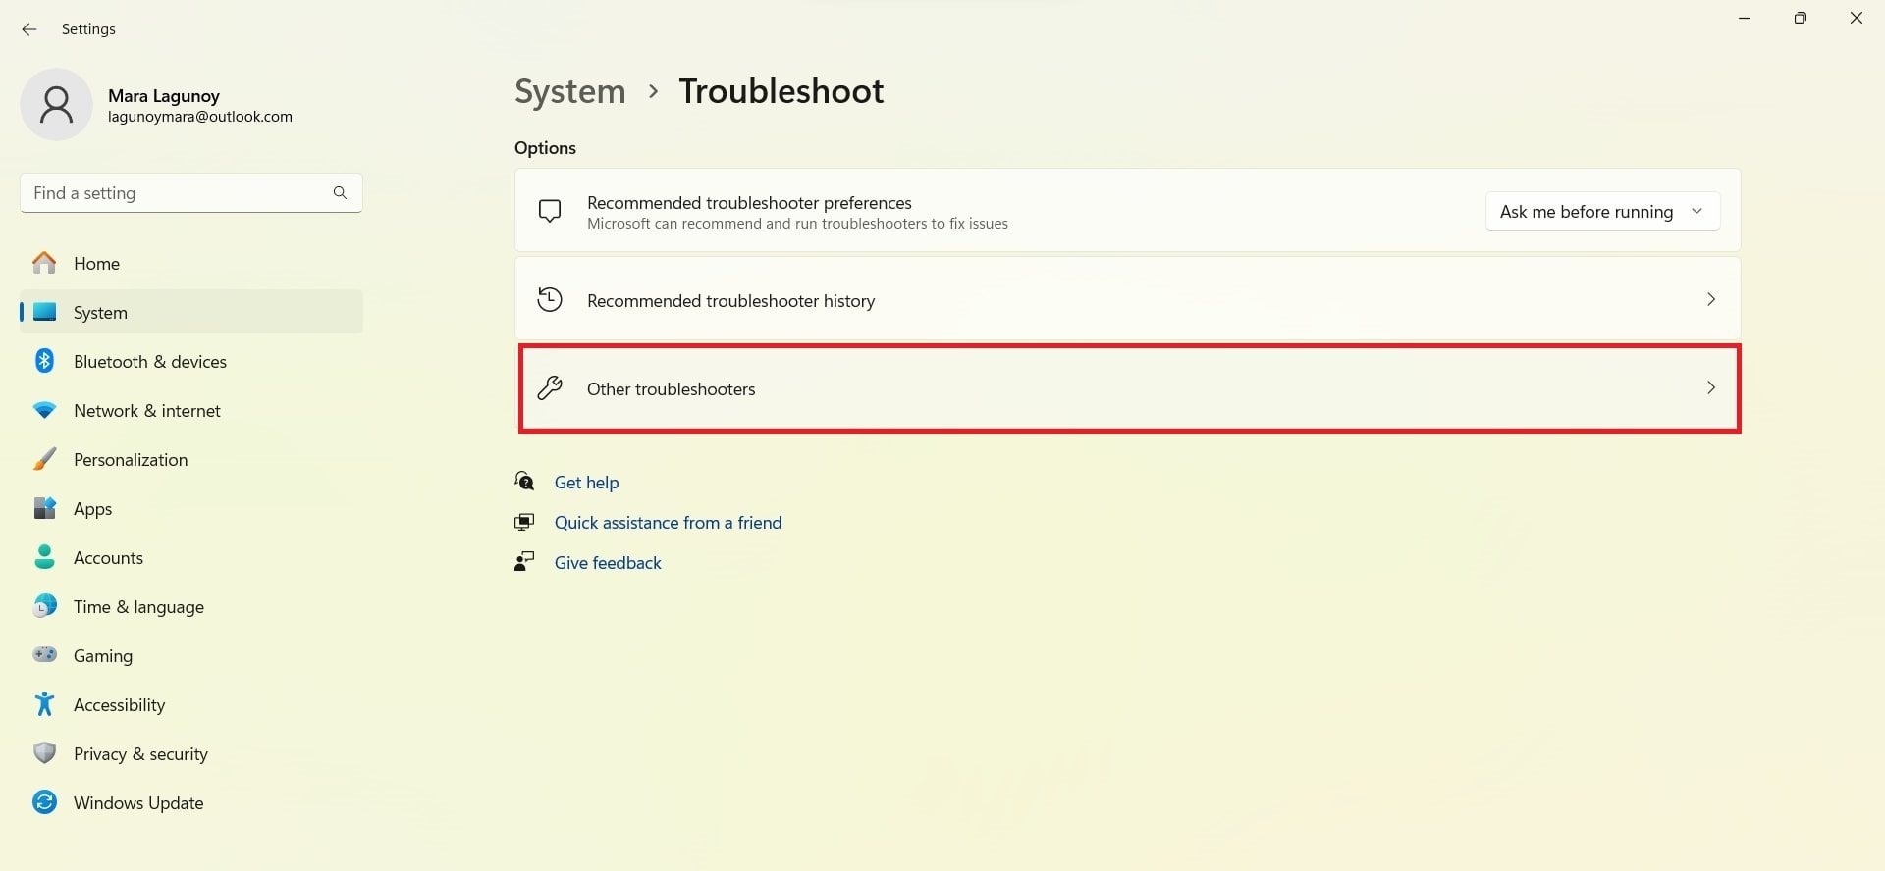The image size is (1885, 871).
Task: Select System label in the sidebar
Action: click(x=100, y=312)
